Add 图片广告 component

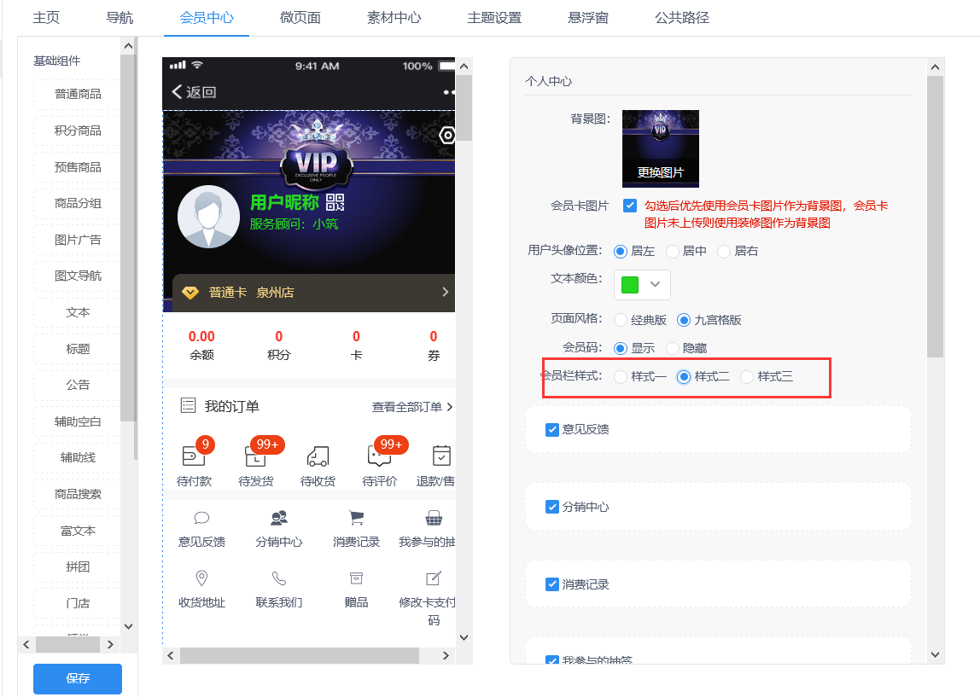[x=78, y=240]
